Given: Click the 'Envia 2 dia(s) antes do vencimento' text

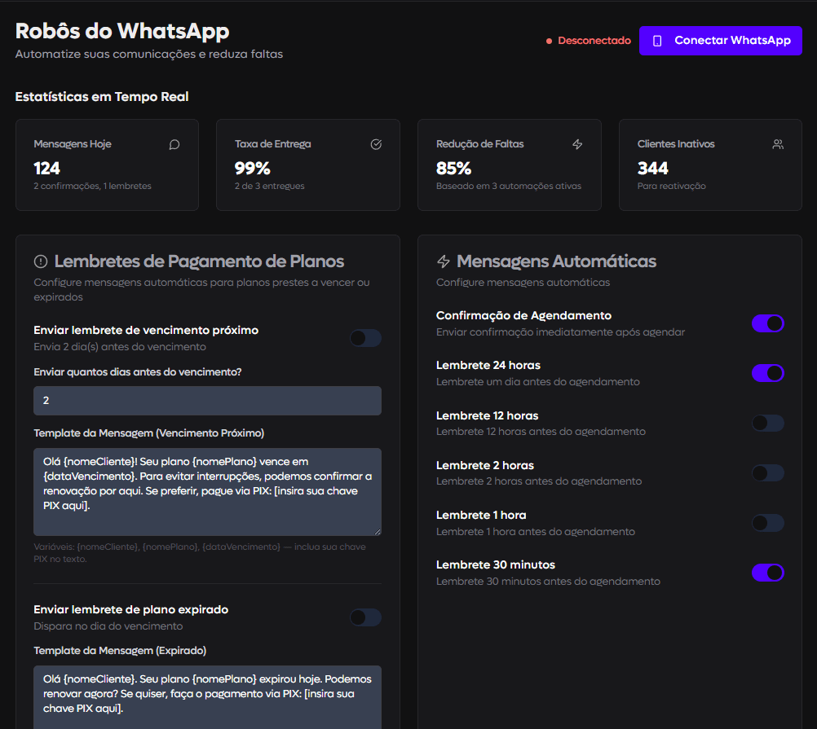Looking at the screenshot, I should 120,346.
